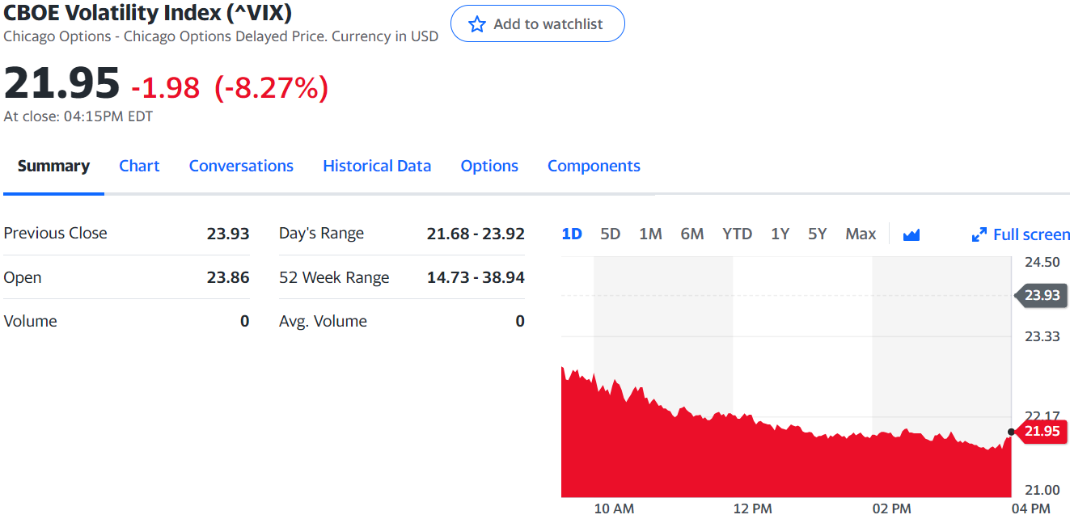
Task: Click the 23.93 previous close chart marker
Action: [x=1040, y=295]
